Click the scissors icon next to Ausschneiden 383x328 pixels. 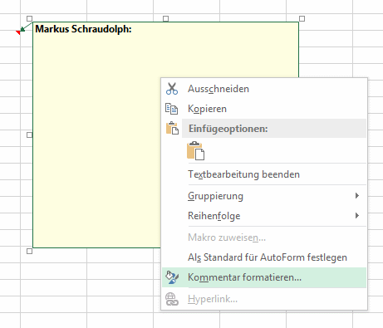pos(172,89)
